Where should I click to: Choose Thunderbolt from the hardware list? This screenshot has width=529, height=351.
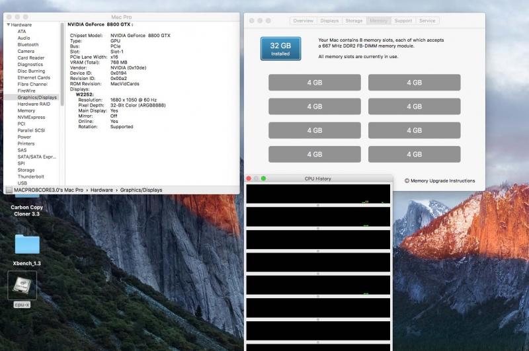click(x=30, y=176)
